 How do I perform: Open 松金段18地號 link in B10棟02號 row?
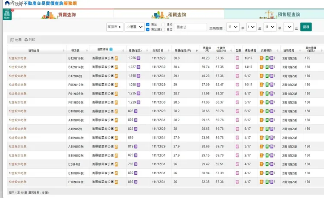18,155
